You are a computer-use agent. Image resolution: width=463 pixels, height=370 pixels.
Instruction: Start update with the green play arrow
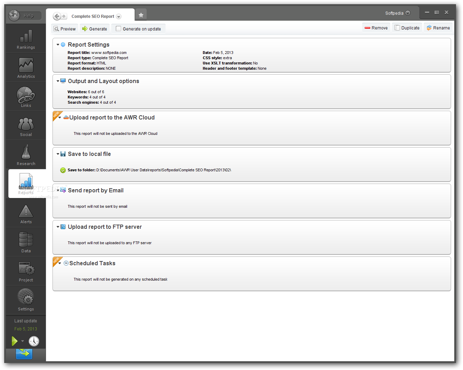pyautogui.click(x=14, y=341)
